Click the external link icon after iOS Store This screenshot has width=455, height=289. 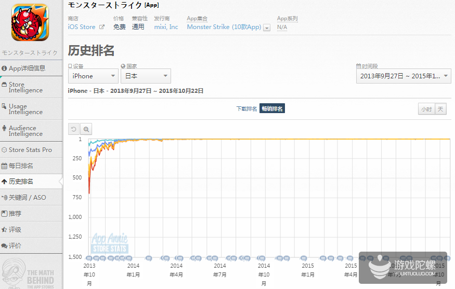click(101, 27)
